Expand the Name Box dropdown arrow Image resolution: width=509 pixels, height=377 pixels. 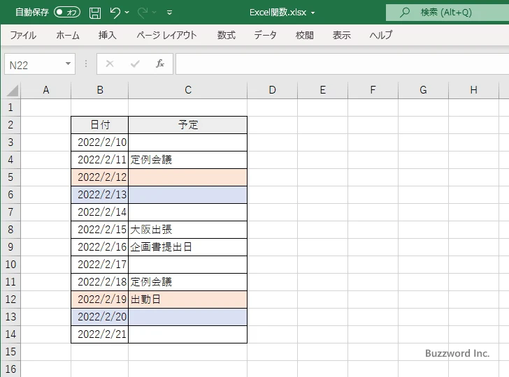[x=69, y=64]
